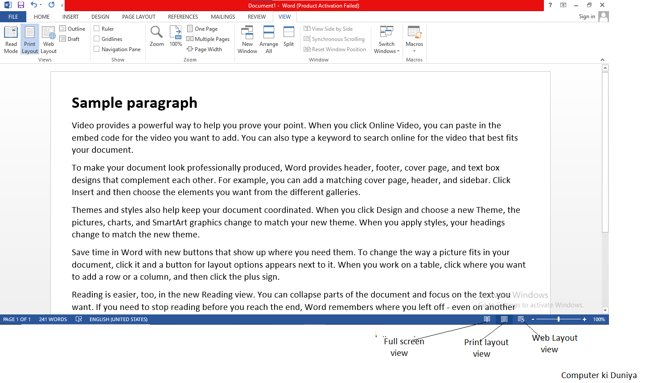Click vertical scrollbar down arrow
650x383 pixels.
point(605,310)
